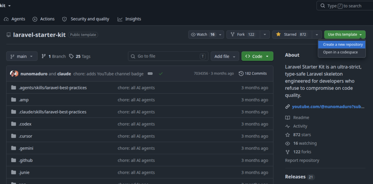Click the folder icon beside .codex
Viewport: 373px width, 184px height.
click(13, 124)
